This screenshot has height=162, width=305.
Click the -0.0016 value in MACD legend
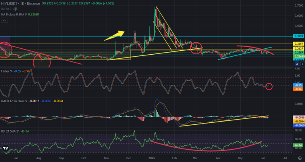coord(34,101)
